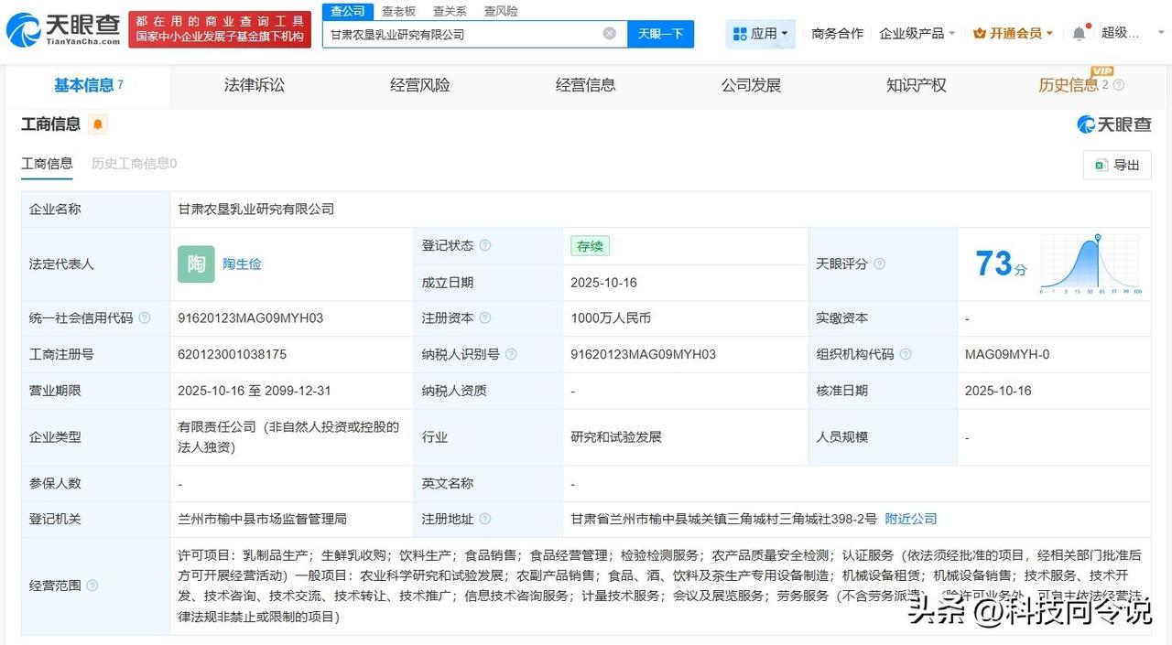1172x645 pixels.
Task: Switch to 查公司 search tab
Action: point(348,11)
